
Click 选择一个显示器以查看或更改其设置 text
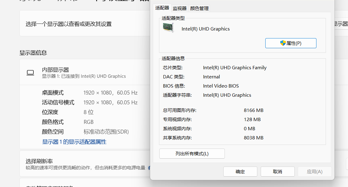[x=69, y=24]
